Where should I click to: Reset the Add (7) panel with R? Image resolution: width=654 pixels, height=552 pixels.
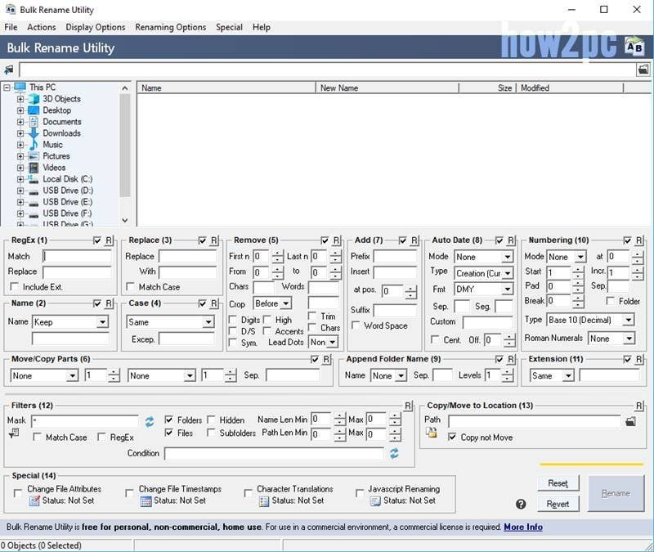[x=414, y=240]
